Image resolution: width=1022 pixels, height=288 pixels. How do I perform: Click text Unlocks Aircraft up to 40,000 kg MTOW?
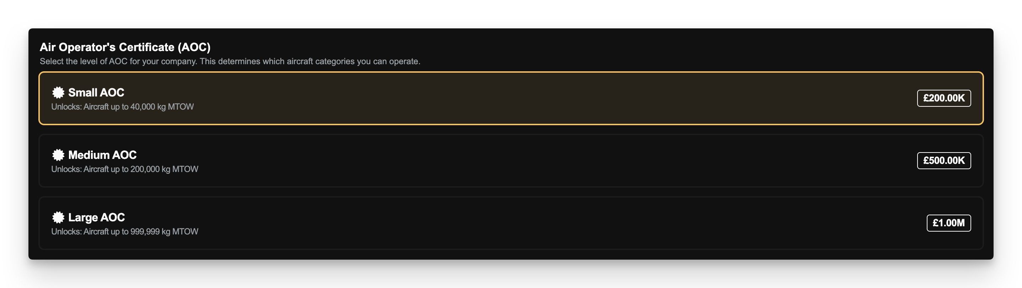point(123,106)
